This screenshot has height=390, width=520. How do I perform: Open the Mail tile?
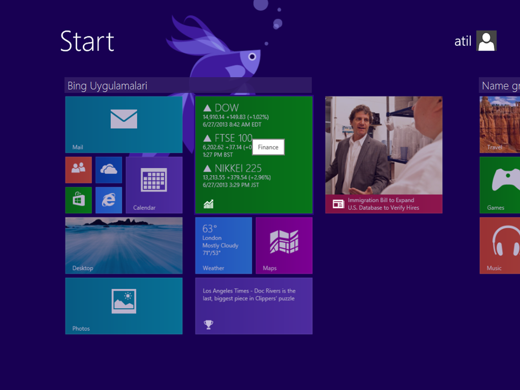tap(124, 124)
